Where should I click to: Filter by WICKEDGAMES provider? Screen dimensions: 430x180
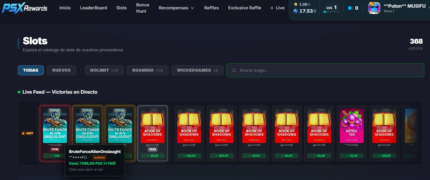197,70
